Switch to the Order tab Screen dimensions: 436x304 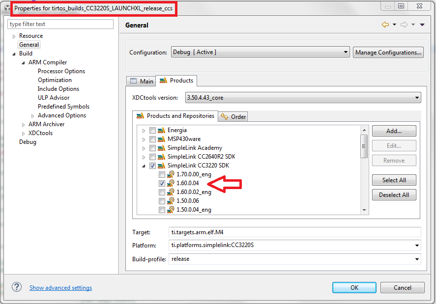click(233, 117)
